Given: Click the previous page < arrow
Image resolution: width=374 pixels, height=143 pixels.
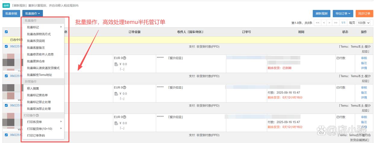Looking at the screenshot, I should tap(324, 23).
